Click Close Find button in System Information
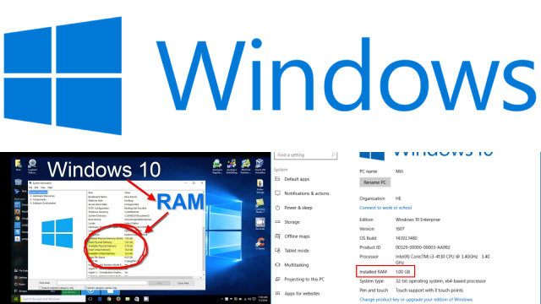The image size is (541, 304). (183, 283)
